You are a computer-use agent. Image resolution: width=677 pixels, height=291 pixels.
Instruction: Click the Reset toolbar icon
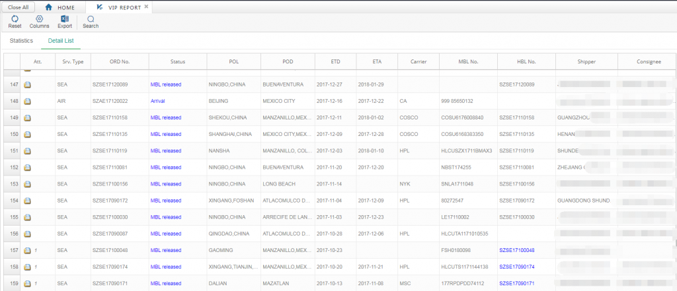[15, 19]
